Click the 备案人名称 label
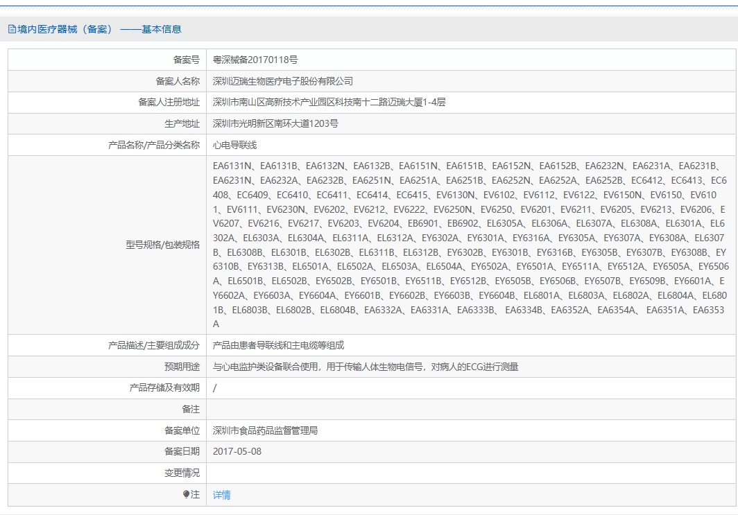The height and width of the screenshot is (515, 738). coord(178,81)
